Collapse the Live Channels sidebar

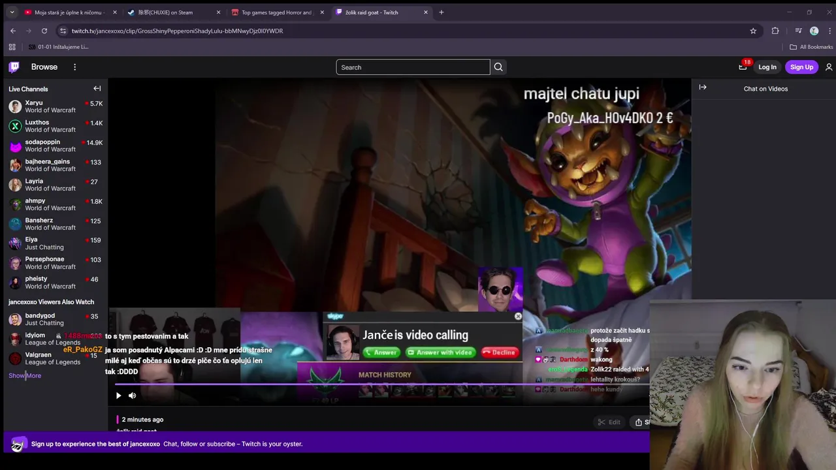pyautogui.click(x=97, y=89)
